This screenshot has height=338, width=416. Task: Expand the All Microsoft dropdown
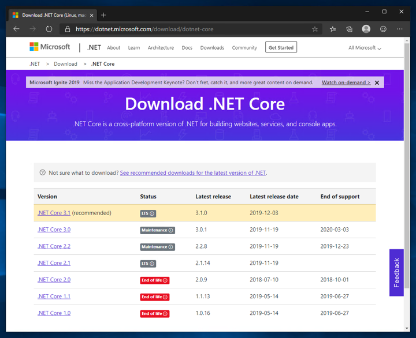coord(365,48)
